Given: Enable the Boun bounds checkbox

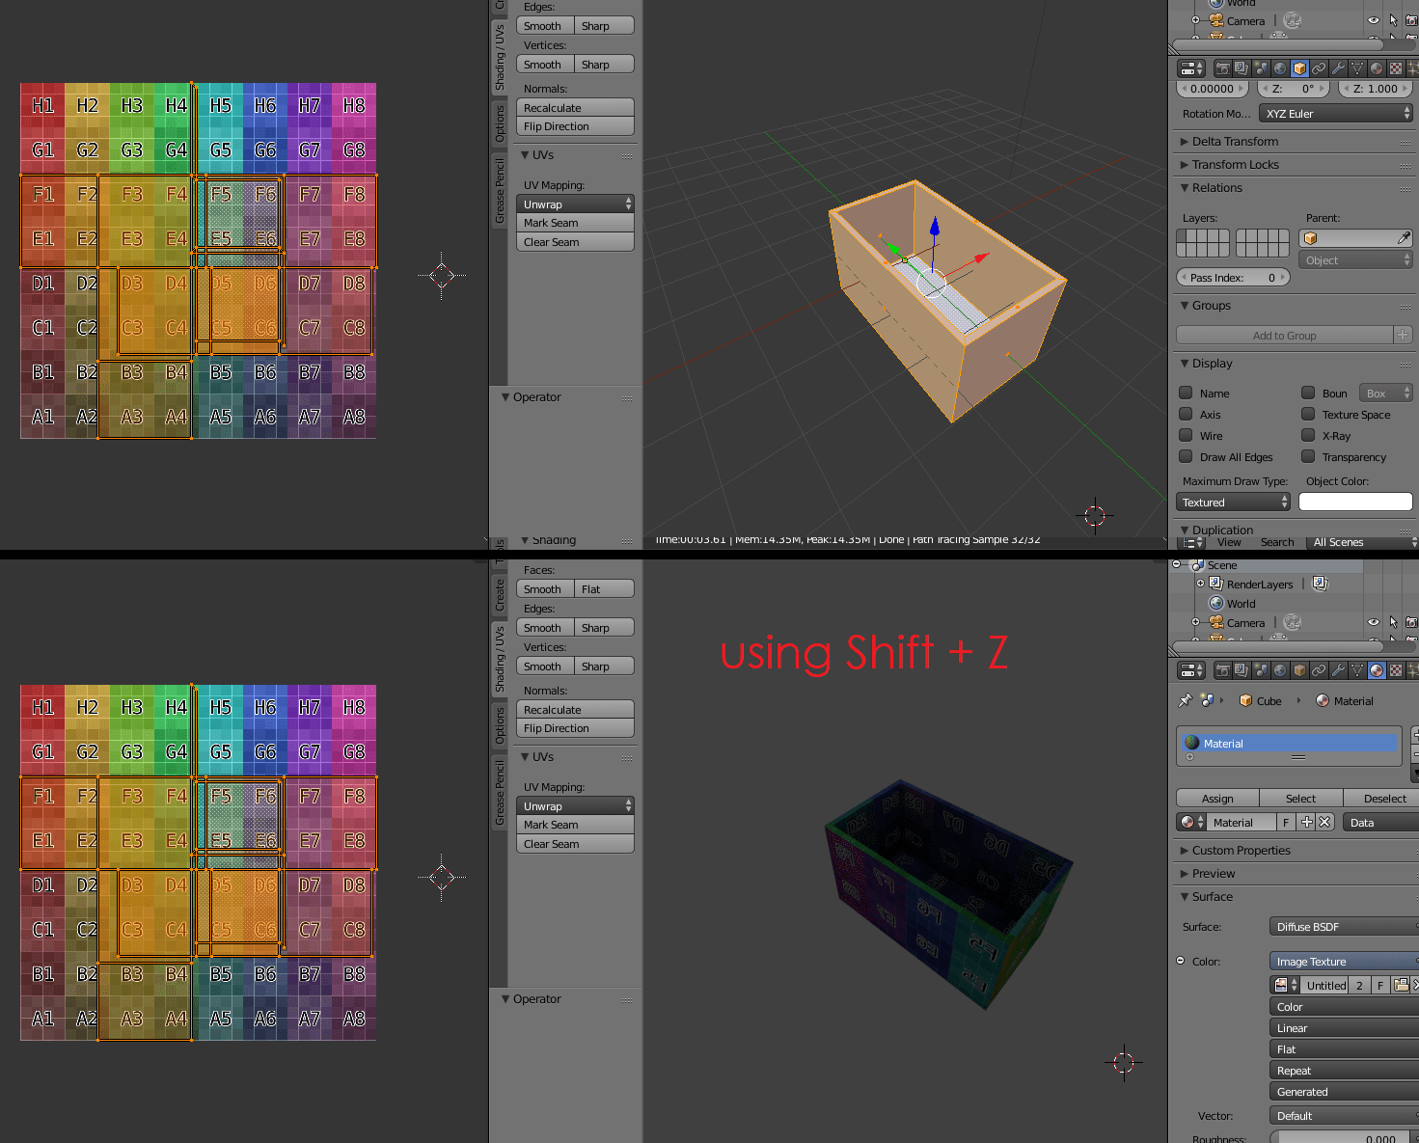Looking at the screenshot, I should (x=1308, y=393).
